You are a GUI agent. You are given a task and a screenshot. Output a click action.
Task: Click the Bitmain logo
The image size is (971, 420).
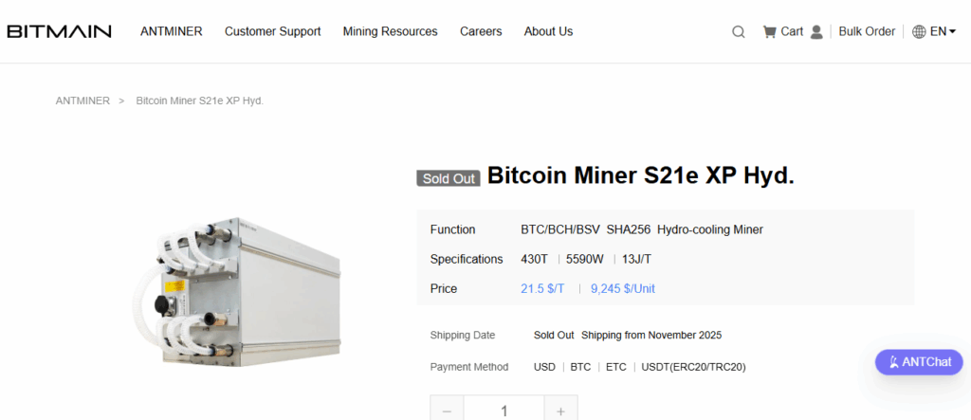tap(59, 31)
